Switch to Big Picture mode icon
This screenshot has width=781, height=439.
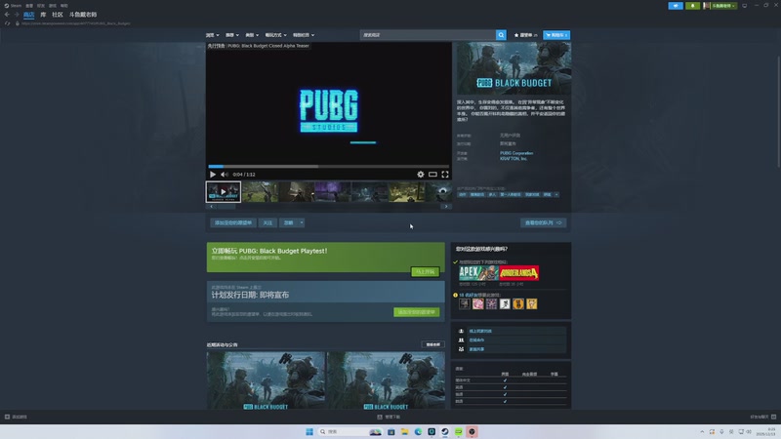(745, 6)
